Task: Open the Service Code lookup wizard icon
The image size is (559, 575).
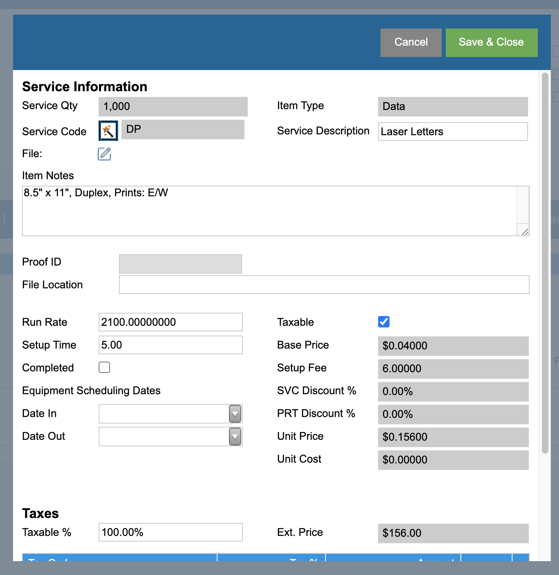Action: (108, 131)
